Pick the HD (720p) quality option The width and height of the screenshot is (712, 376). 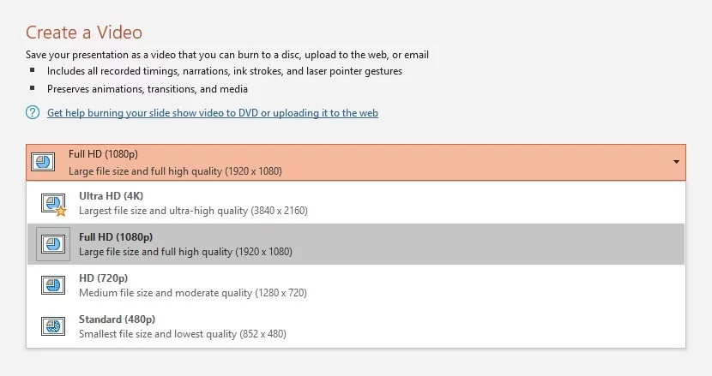[x=103, y=278]
